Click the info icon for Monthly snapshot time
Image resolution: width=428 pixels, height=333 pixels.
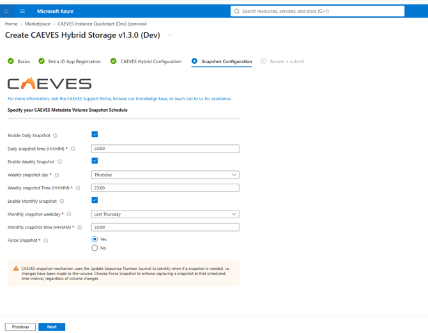(x=79, y=228)
